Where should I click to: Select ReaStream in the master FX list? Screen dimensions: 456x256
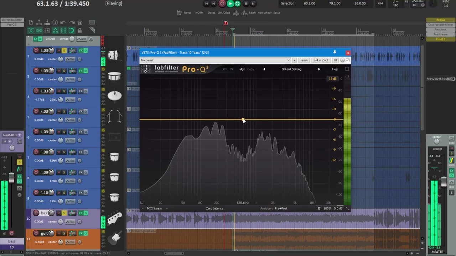point(440,34)
